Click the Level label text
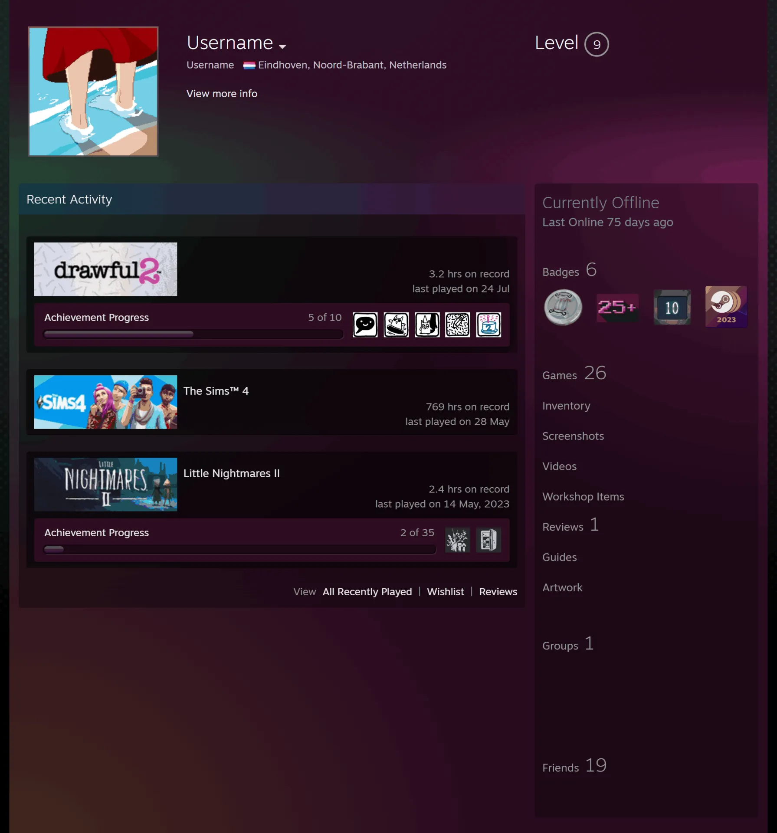The width and height of the screenshot is (777, 833). [556, 43]
